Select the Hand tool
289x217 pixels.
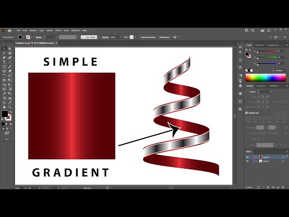coord(4,107)
